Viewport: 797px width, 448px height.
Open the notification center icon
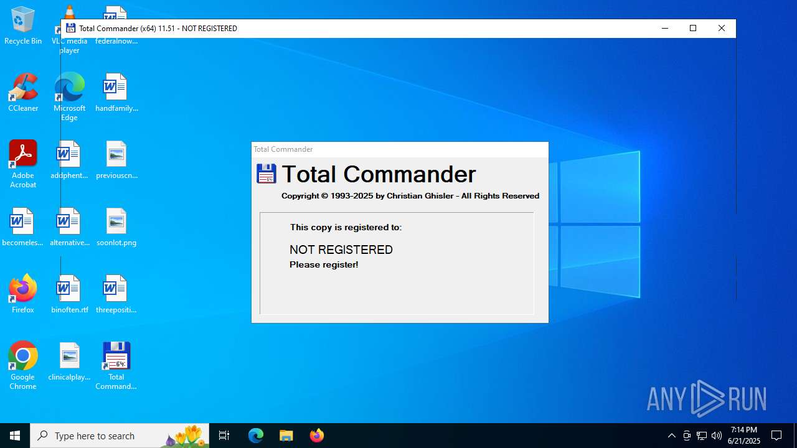click(x=776, y=436)
